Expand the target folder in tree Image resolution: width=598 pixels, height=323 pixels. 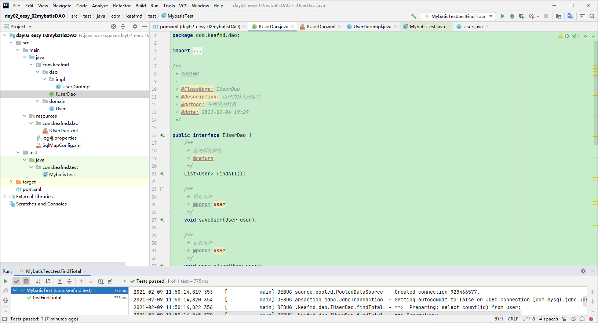(x=11, y=182)
